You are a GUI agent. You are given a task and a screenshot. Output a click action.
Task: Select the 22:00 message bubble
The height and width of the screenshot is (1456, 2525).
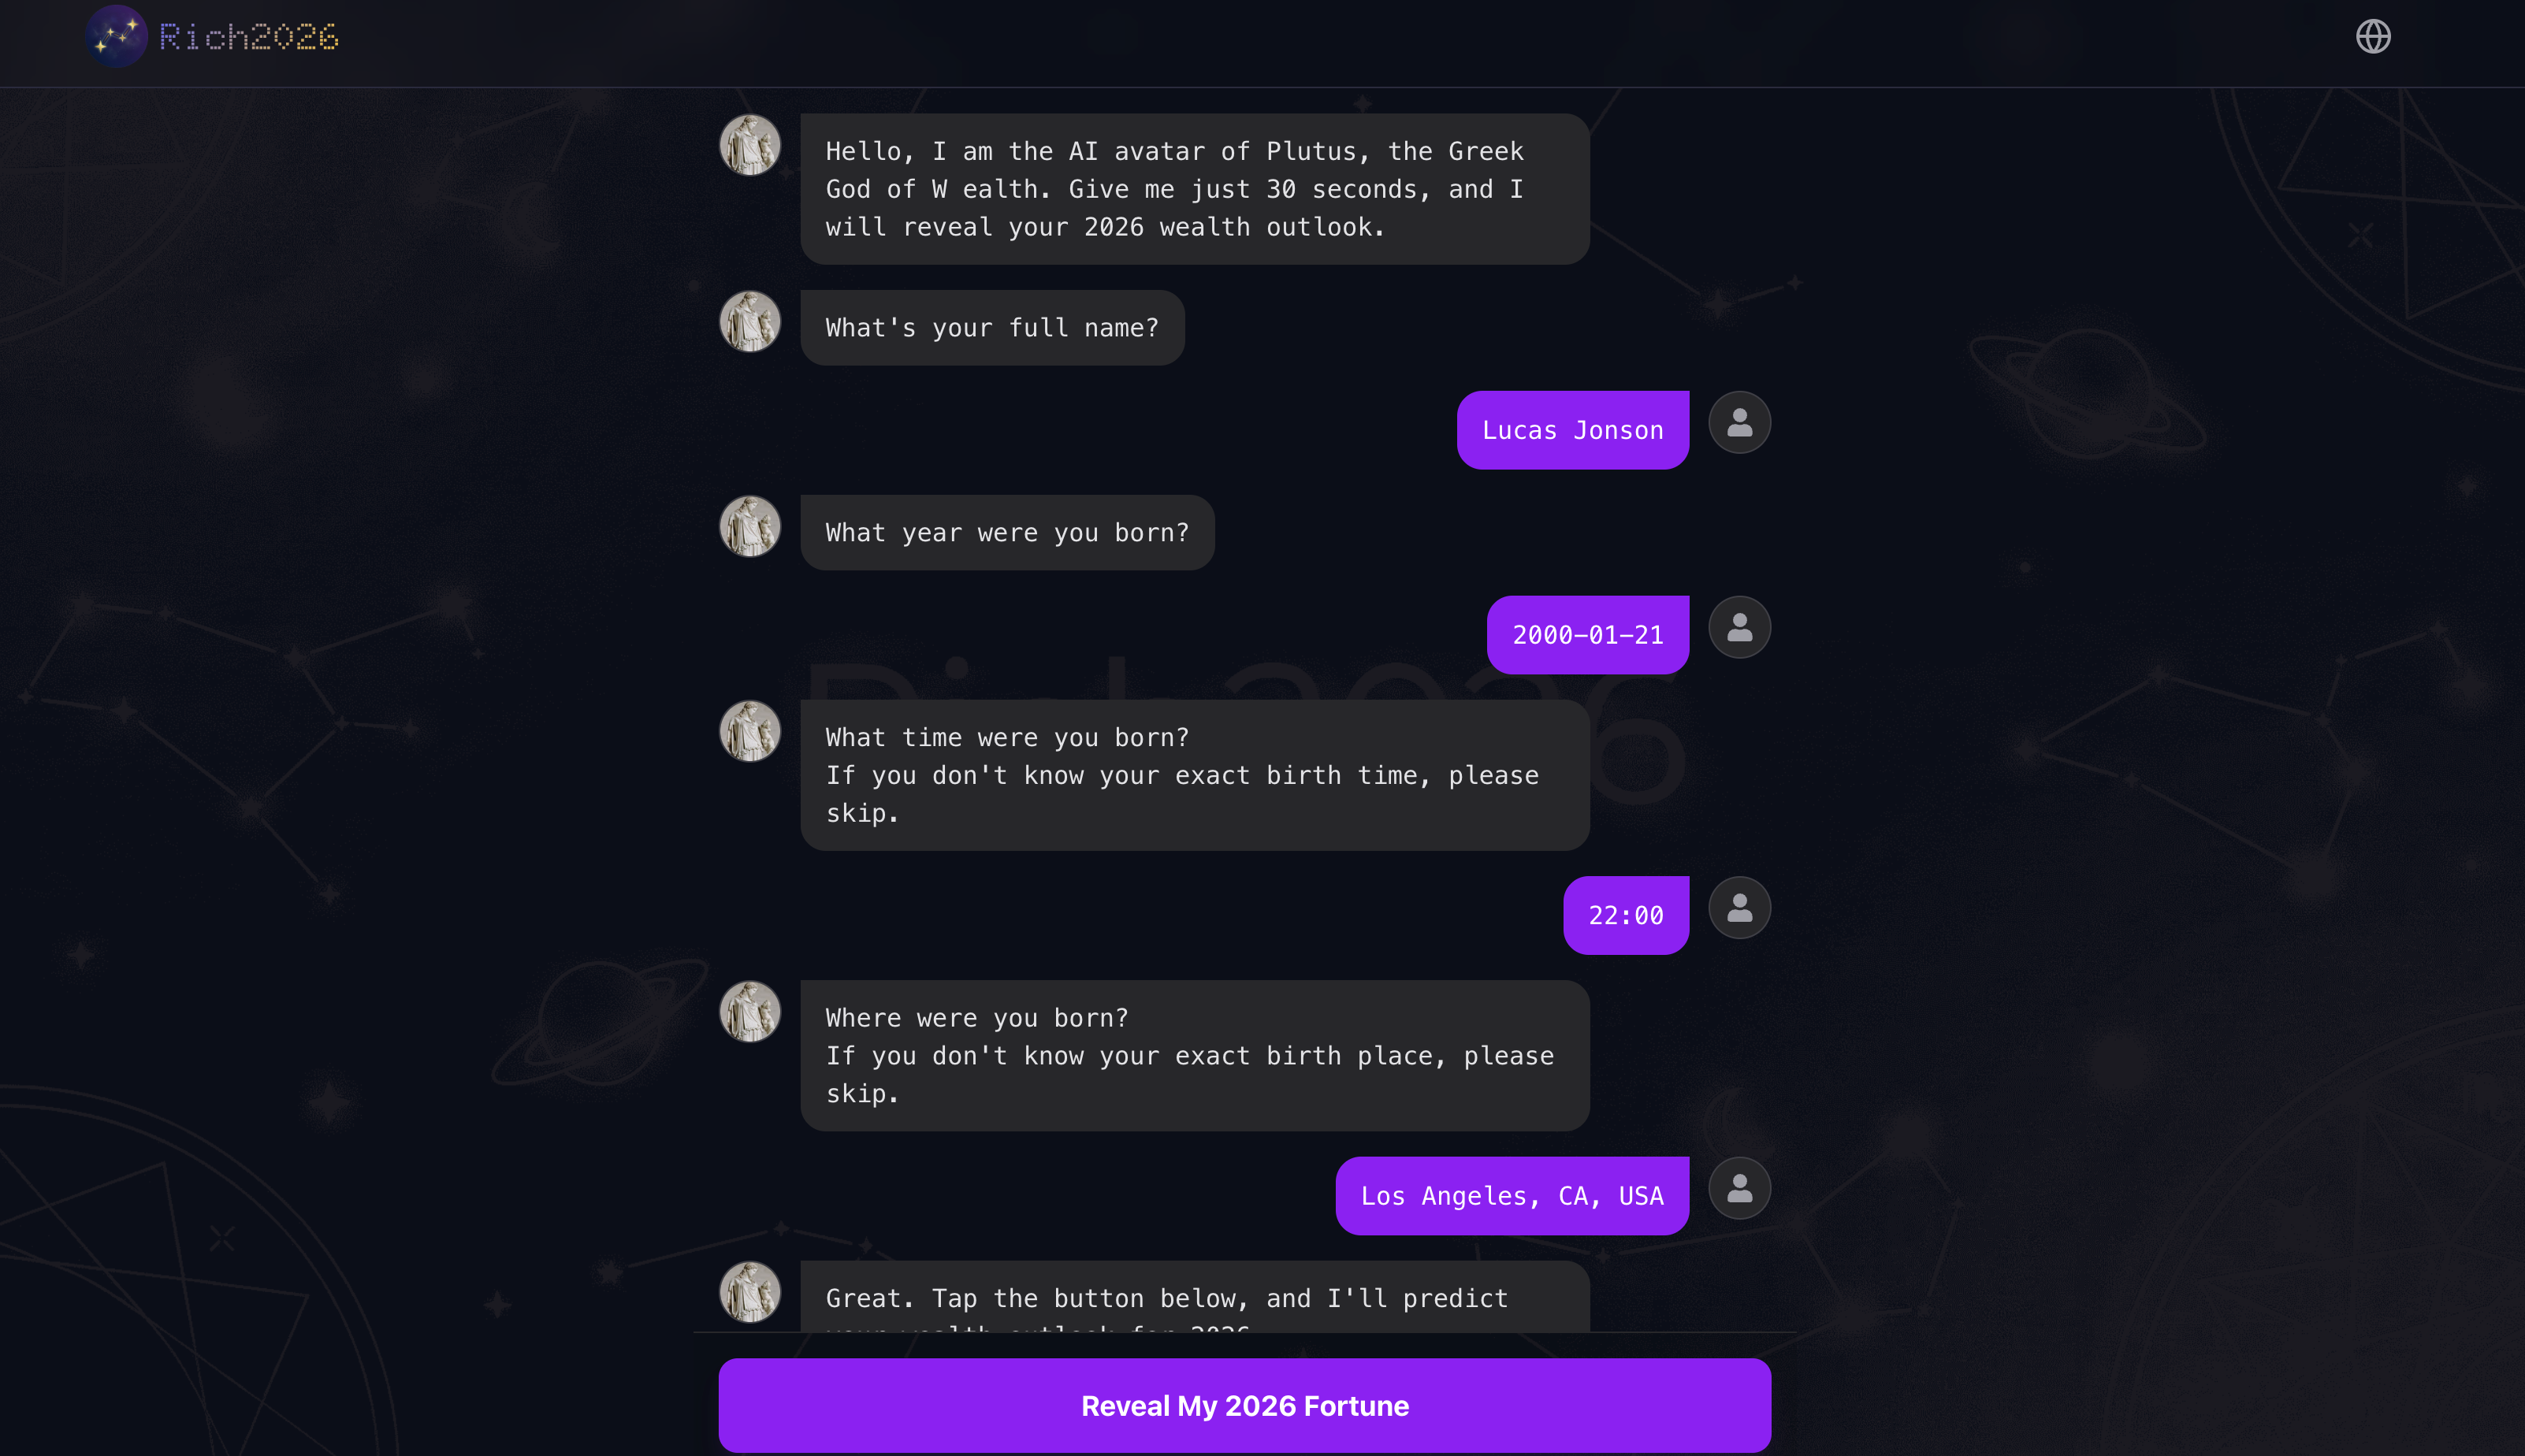(1625, 914)
